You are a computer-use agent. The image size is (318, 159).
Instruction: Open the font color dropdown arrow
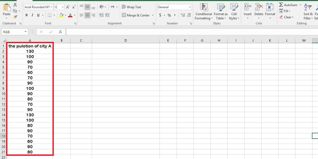pos(74,15)
